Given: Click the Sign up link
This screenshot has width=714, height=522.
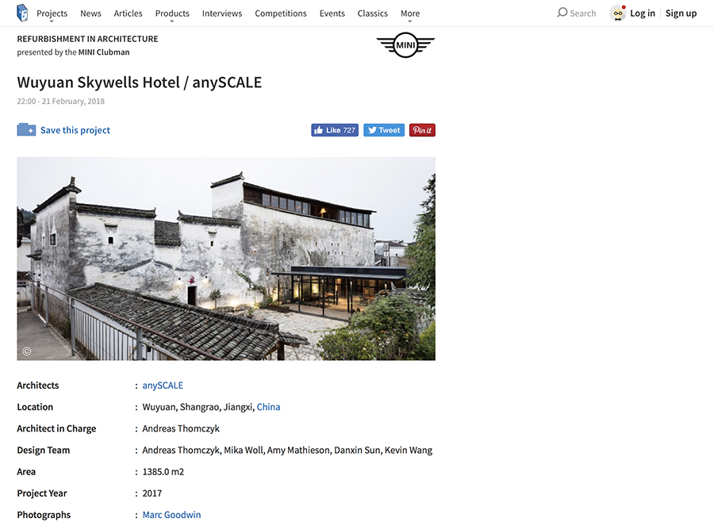Looking at the screenshot, I should pos(681,13).
